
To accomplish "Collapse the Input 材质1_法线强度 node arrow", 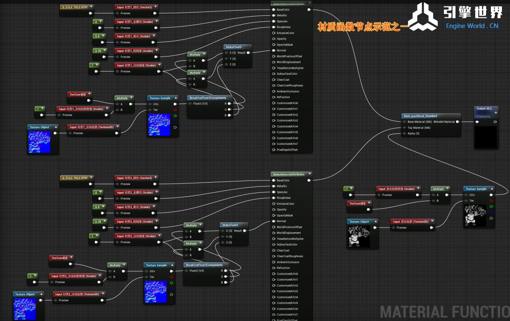I will 160,65.
